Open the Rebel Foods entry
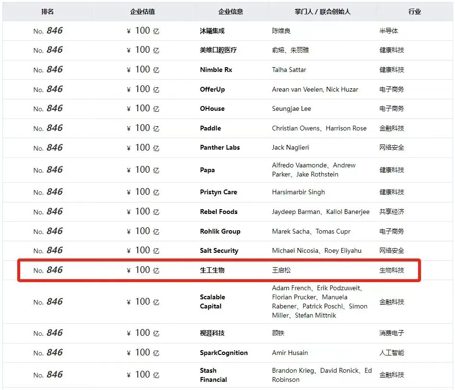This screenshot has width=455, height=390. click(219, 212)
